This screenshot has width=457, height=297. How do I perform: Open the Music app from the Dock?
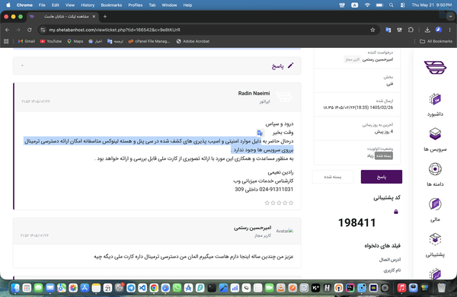point(401,288)
